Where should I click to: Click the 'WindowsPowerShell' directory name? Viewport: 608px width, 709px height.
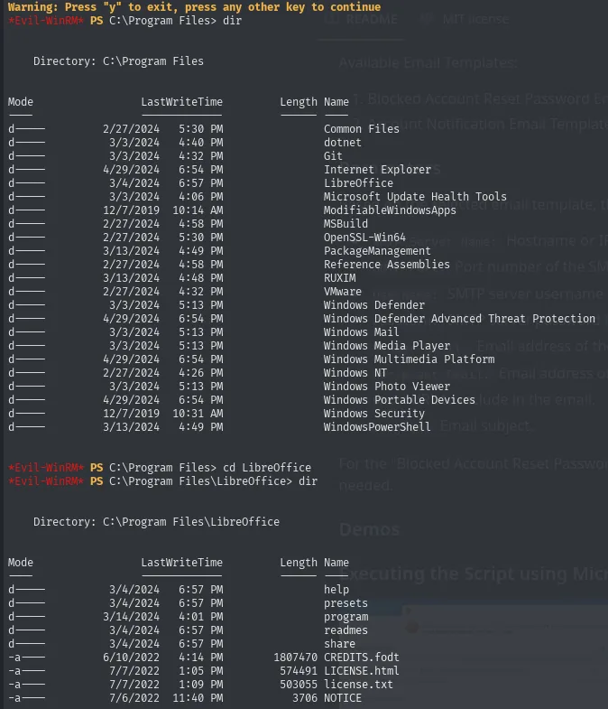(x=377, y=427)
